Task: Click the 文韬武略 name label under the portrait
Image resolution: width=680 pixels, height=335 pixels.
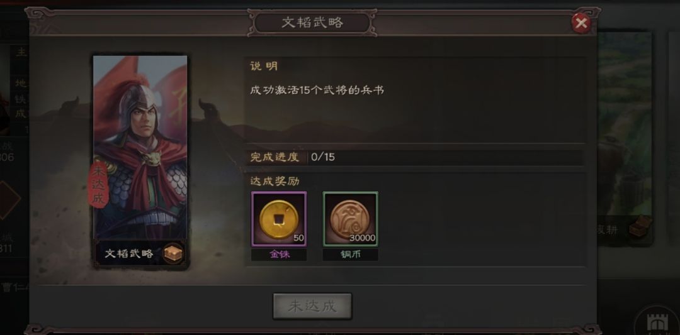Action: [x=129, y=254]
